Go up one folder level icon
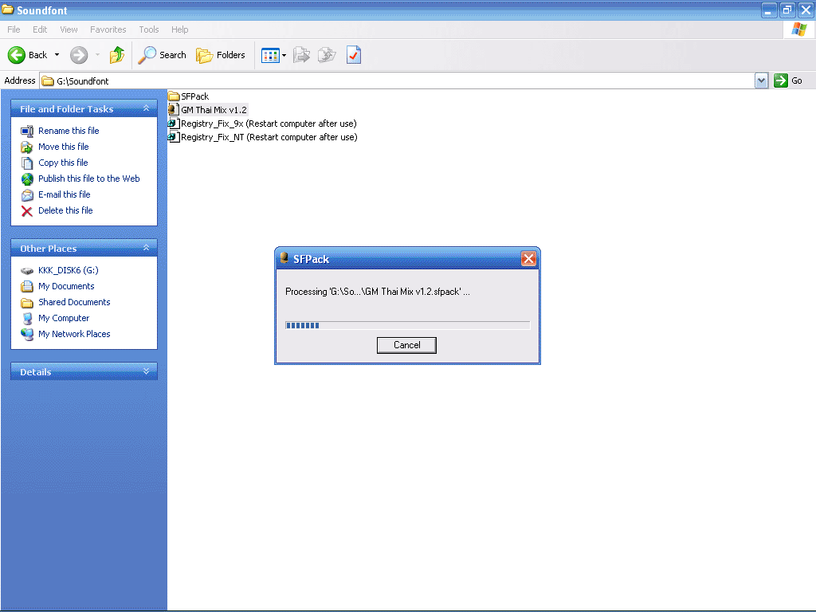 (117, 55)
